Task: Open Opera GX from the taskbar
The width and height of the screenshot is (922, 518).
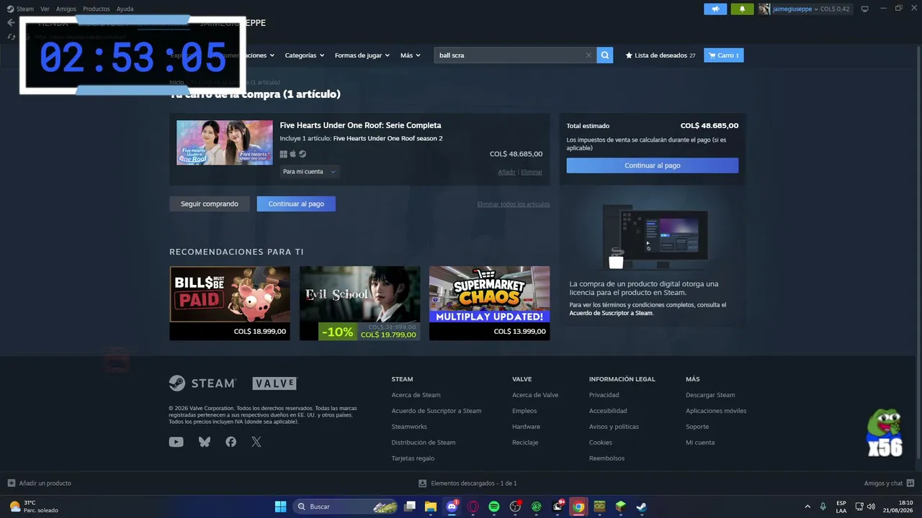Action: [473, 506]
